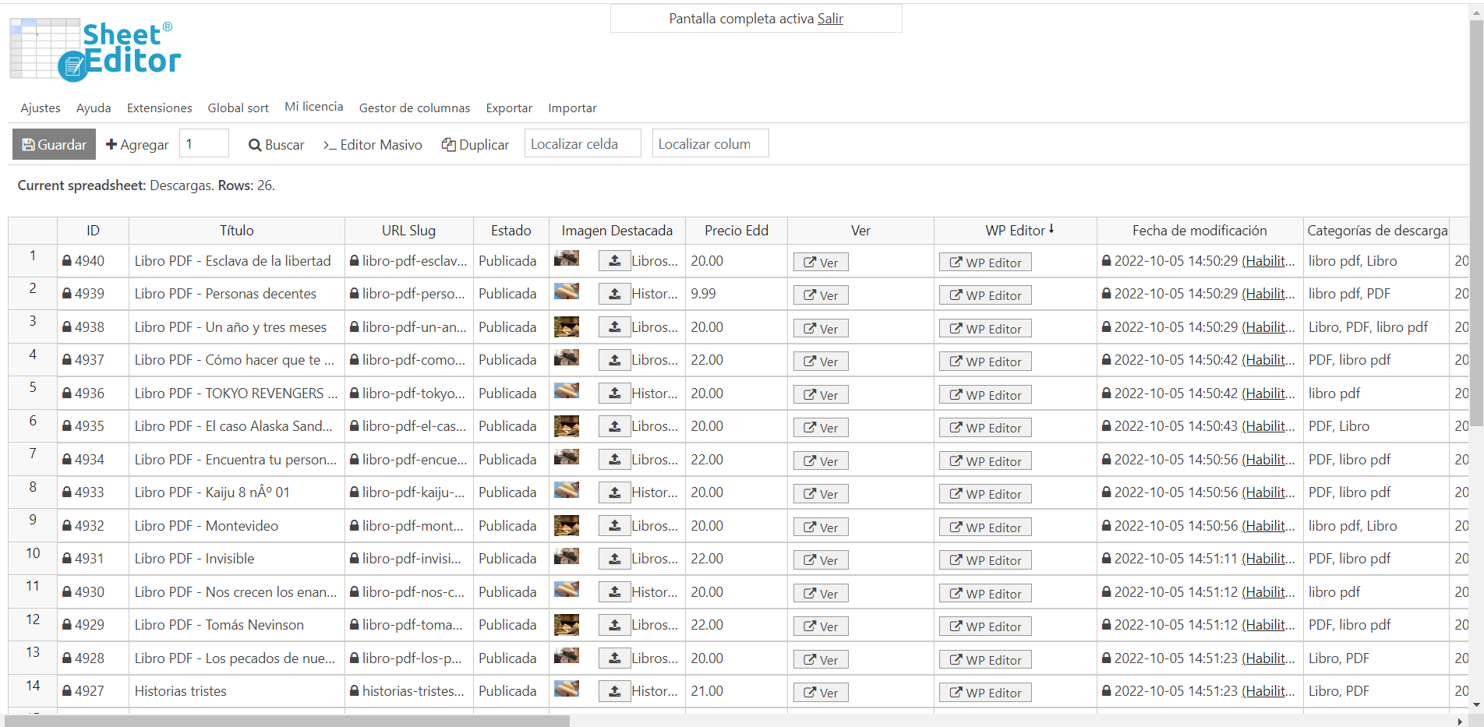Sort by the WP Editor column header
Screen dimensions: 1484x727
pos(1018,231)
